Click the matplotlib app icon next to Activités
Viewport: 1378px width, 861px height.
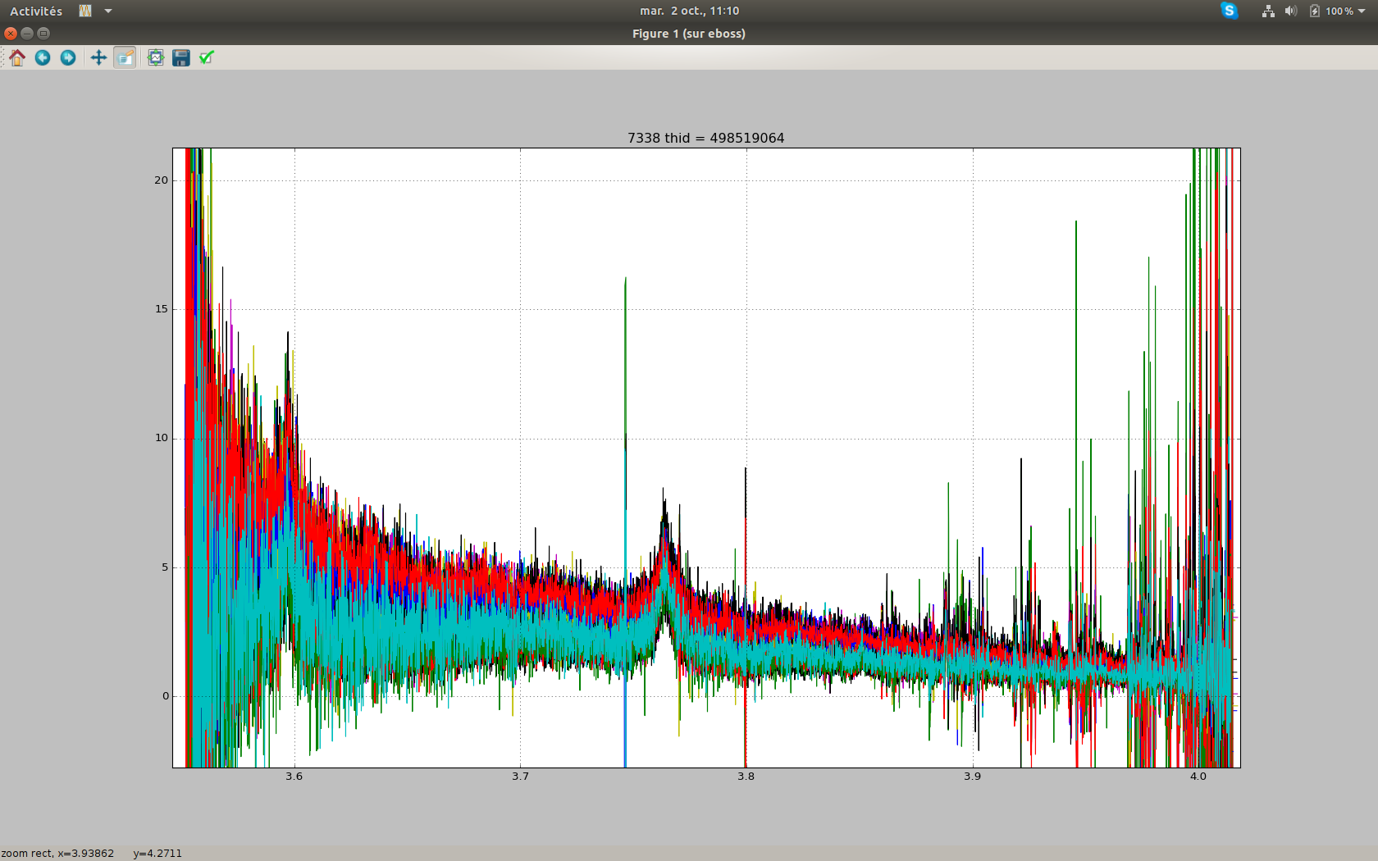pos(86,11)
